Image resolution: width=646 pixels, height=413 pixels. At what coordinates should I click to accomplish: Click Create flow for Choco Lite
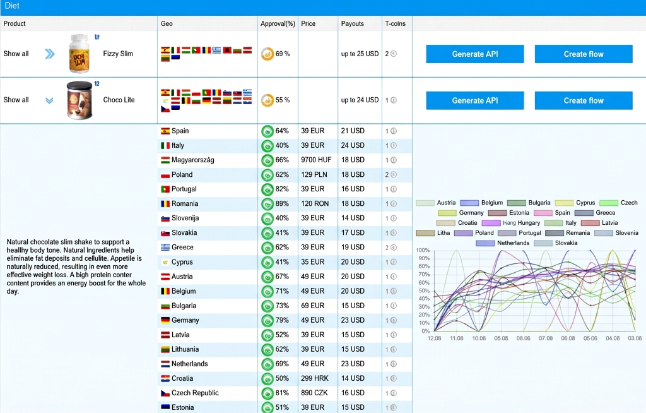coord(584,100)
